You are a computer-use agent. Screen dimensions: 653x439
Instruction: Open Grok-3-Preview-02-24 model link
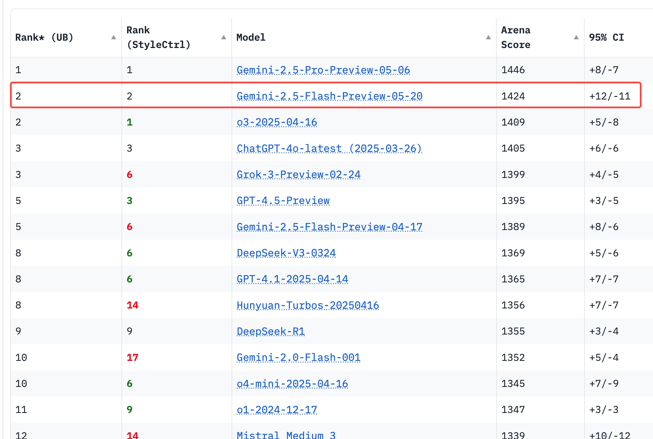(x=298, y=174)
